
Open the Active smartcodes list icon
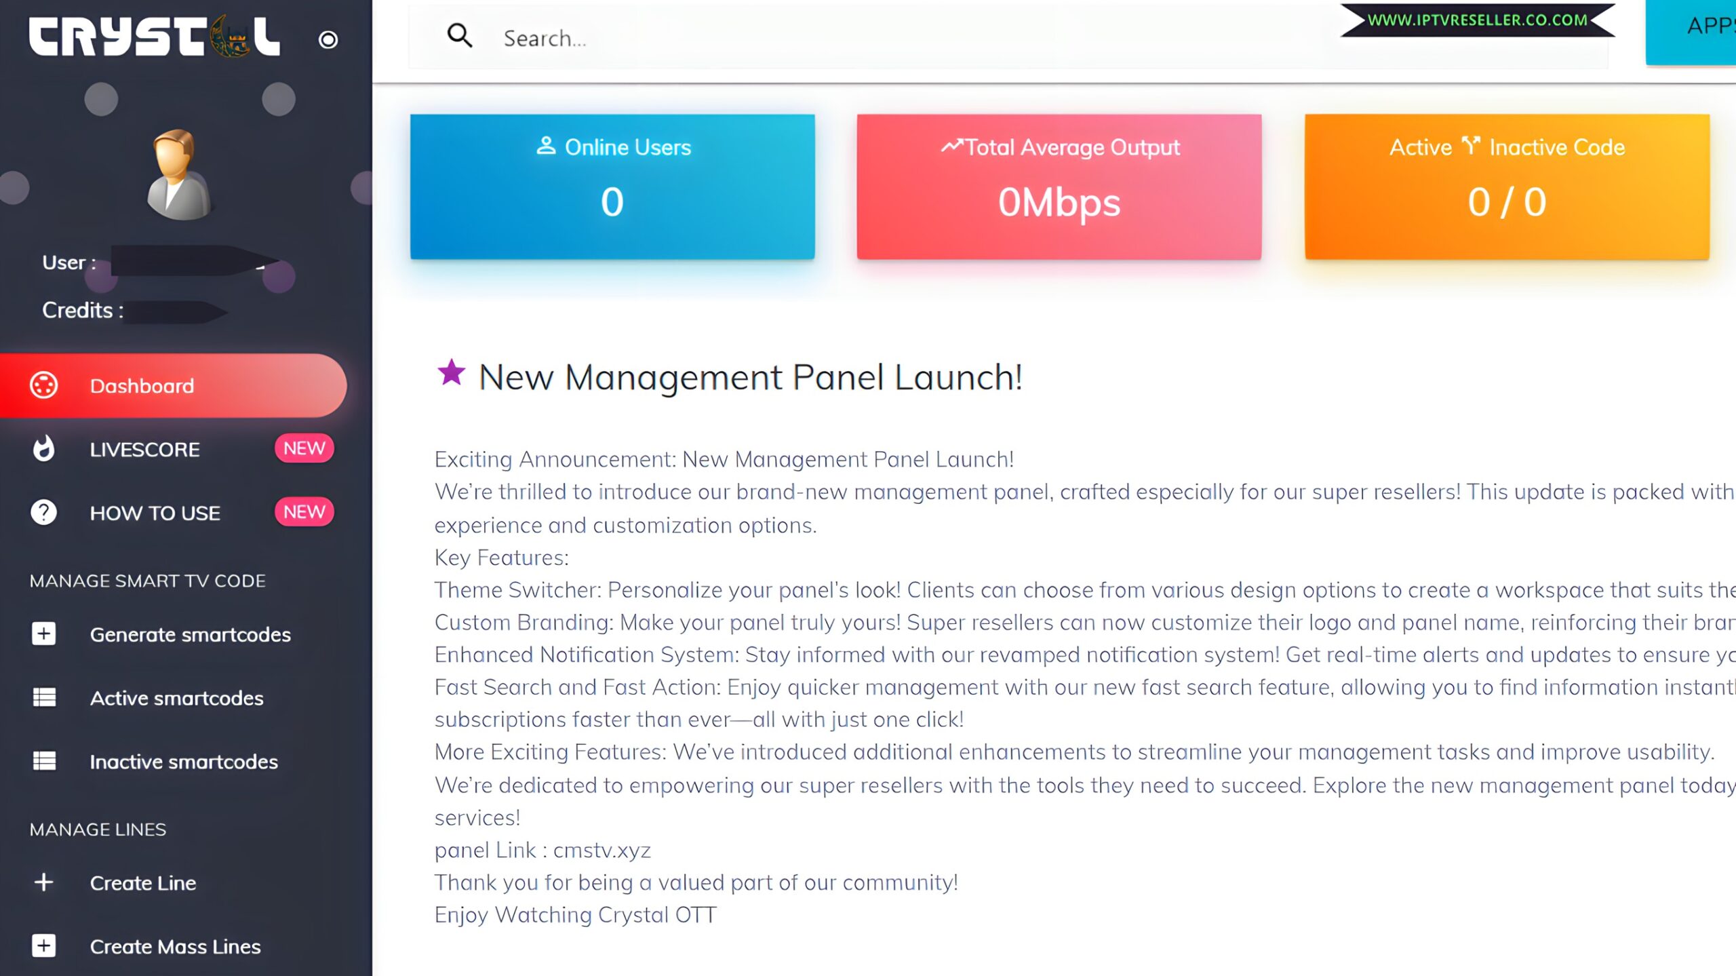[x=44, y=698]
